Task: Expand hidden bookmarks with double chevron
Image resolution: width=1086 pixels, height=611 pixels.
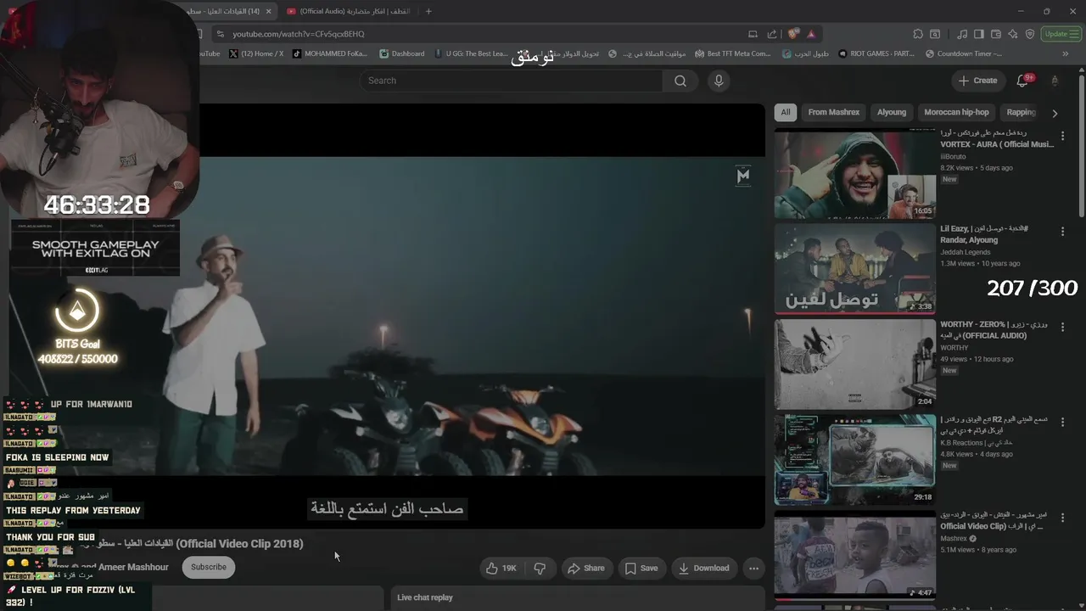Action: coord(1066,53)
